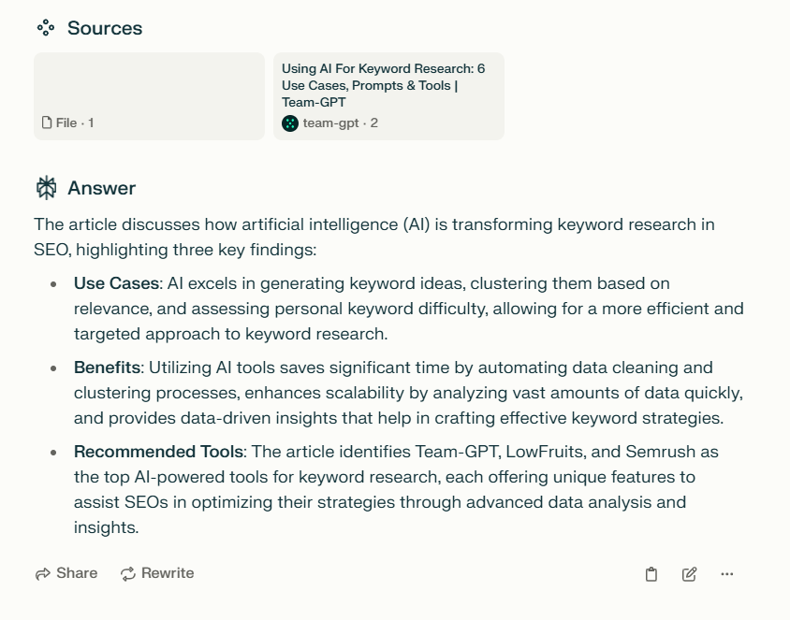Open the File source card numbered 1

click(149, 96)
